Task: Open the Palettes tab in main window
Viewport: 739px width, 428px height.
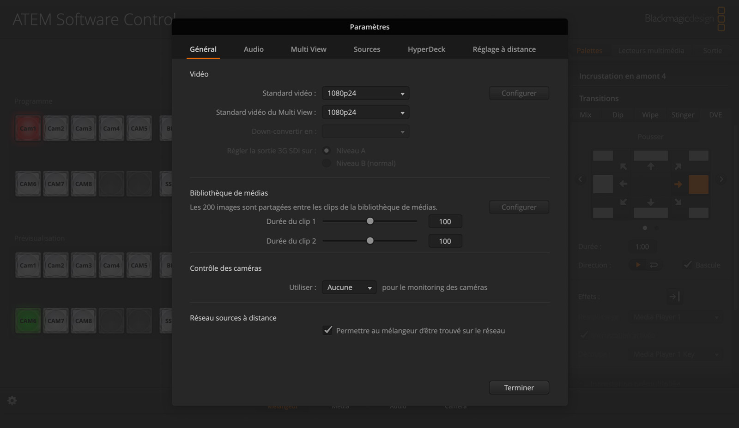Action: click(x=589, y=51)
